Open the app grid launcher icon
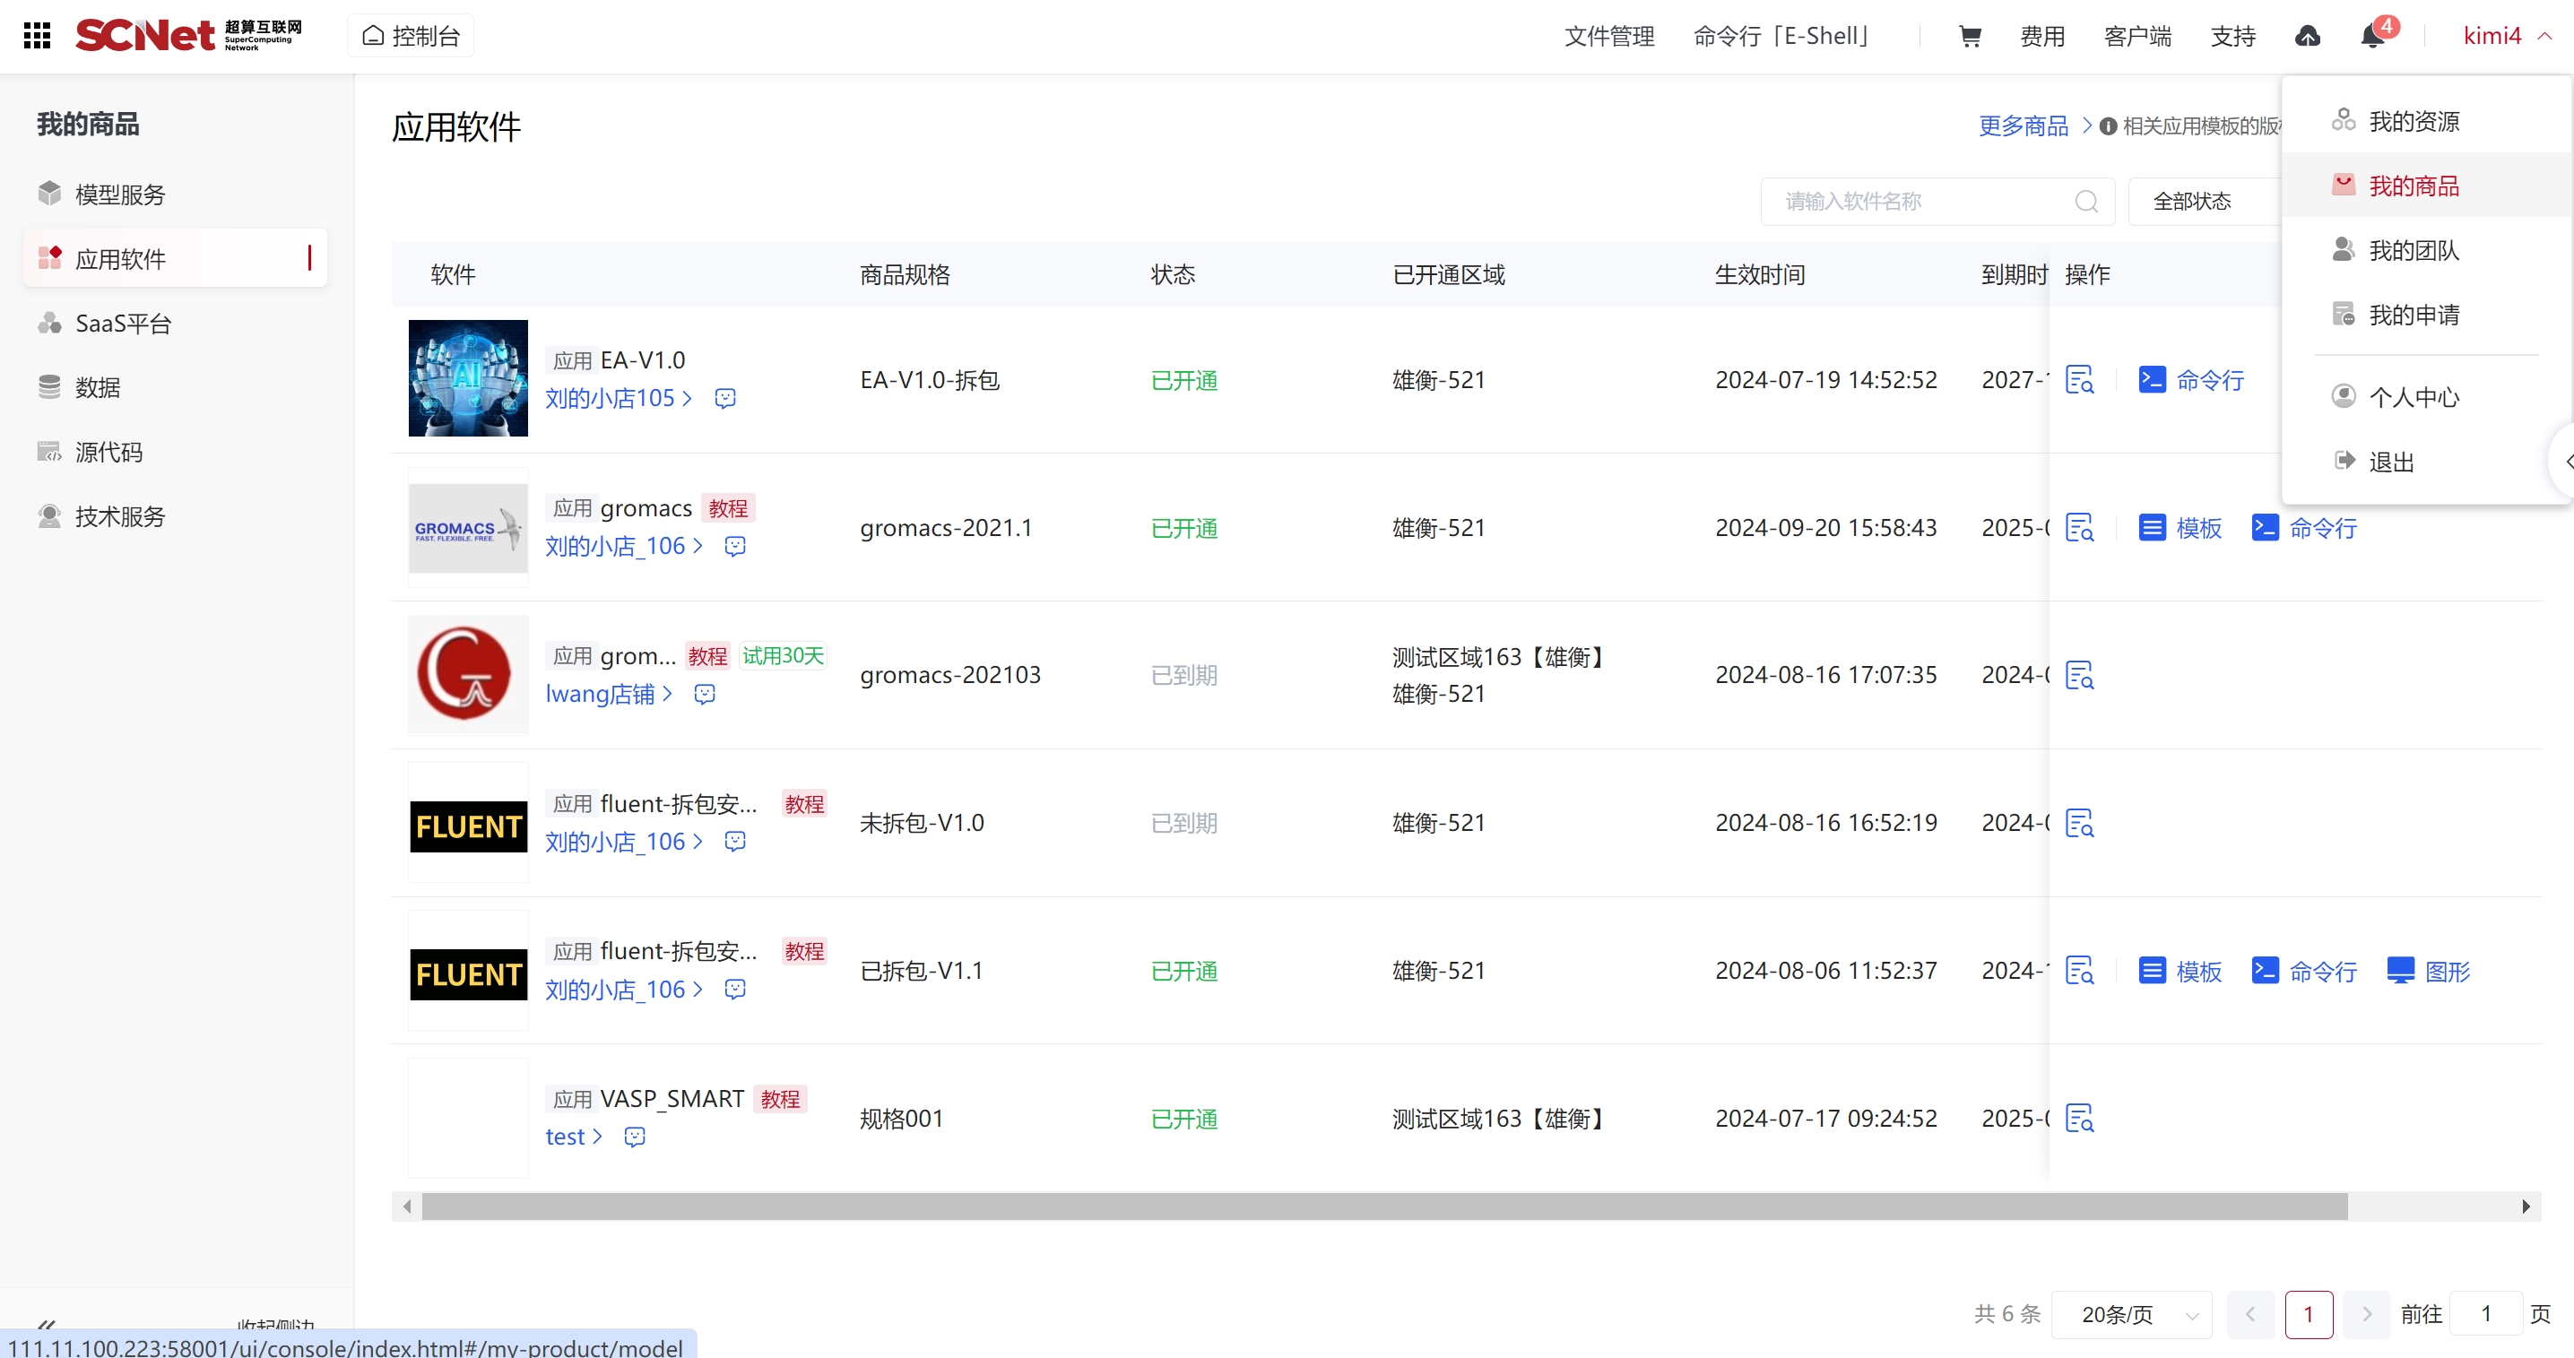 click(37, 36)
